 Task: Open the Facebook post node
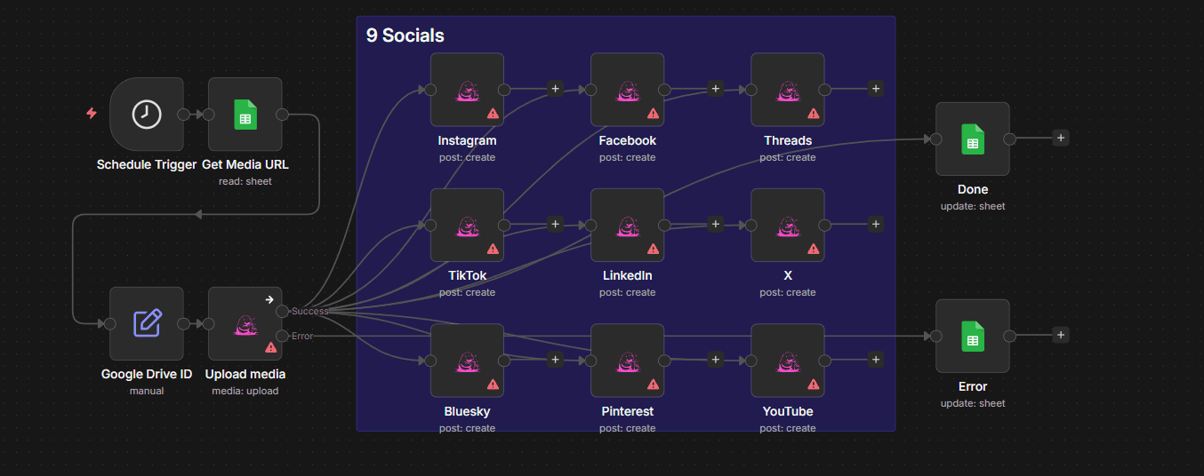[628, 90]
